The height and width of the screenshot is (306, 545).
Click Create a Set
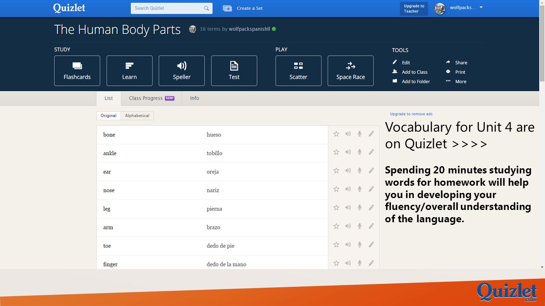point(243,8)
